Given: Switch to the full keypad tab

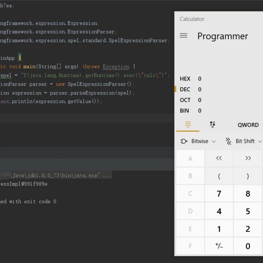Looking at the screenshot, I should [188, 125].
